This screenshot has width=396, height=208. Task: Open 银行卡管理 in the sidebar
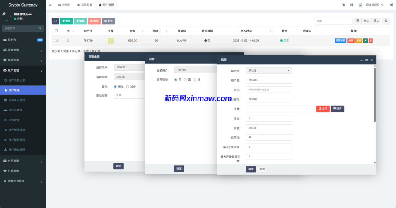click(x=15, y=110)
